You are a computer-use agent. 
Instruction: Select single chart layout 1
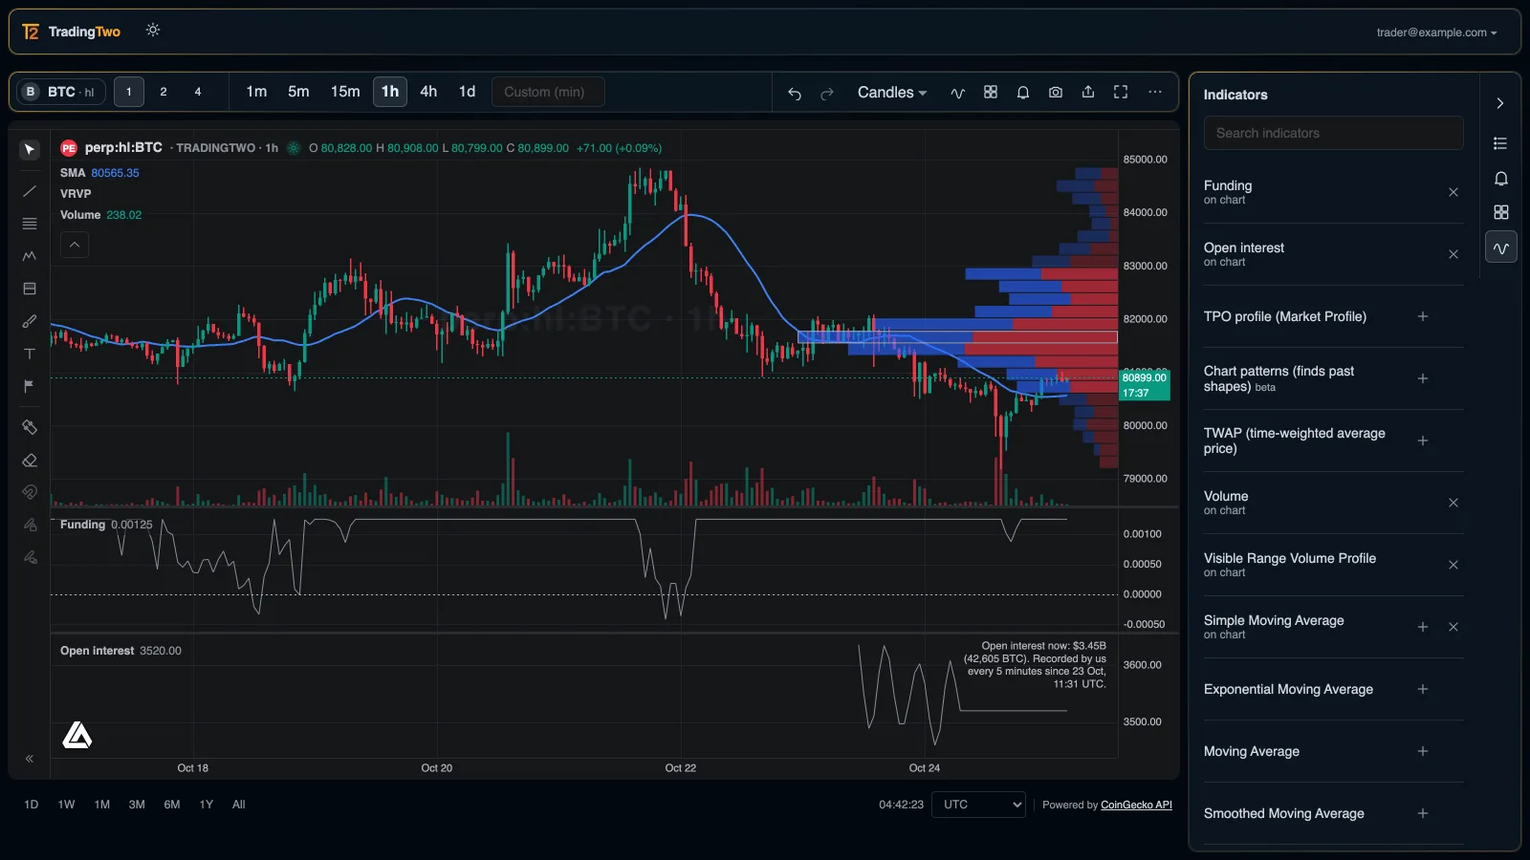click(129, 92)
